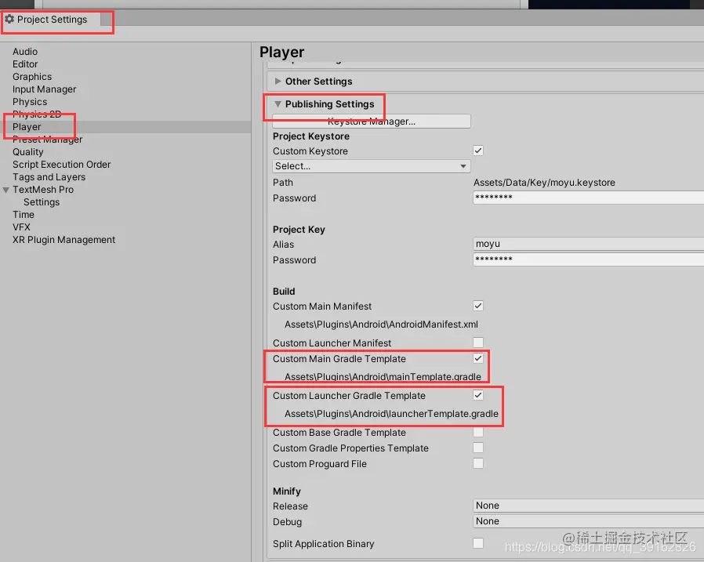Select Settings under TextMesh Pro

point(42,202)
